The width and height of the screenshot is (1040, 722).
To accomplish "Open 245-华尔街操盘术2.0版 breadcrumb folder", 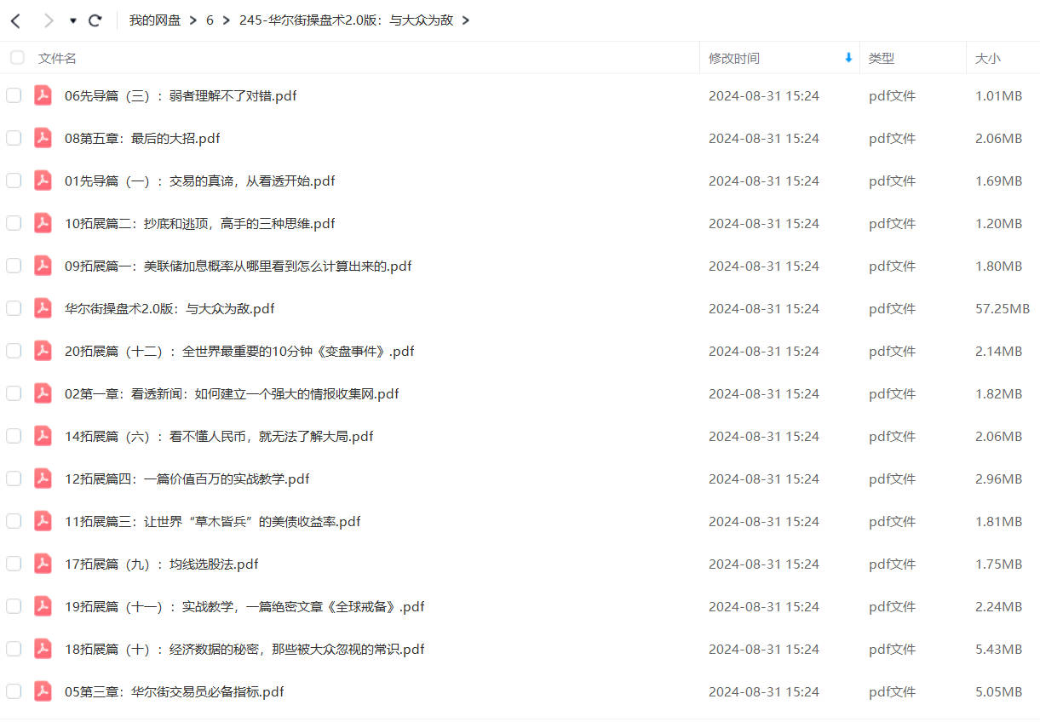I will 346,20.
